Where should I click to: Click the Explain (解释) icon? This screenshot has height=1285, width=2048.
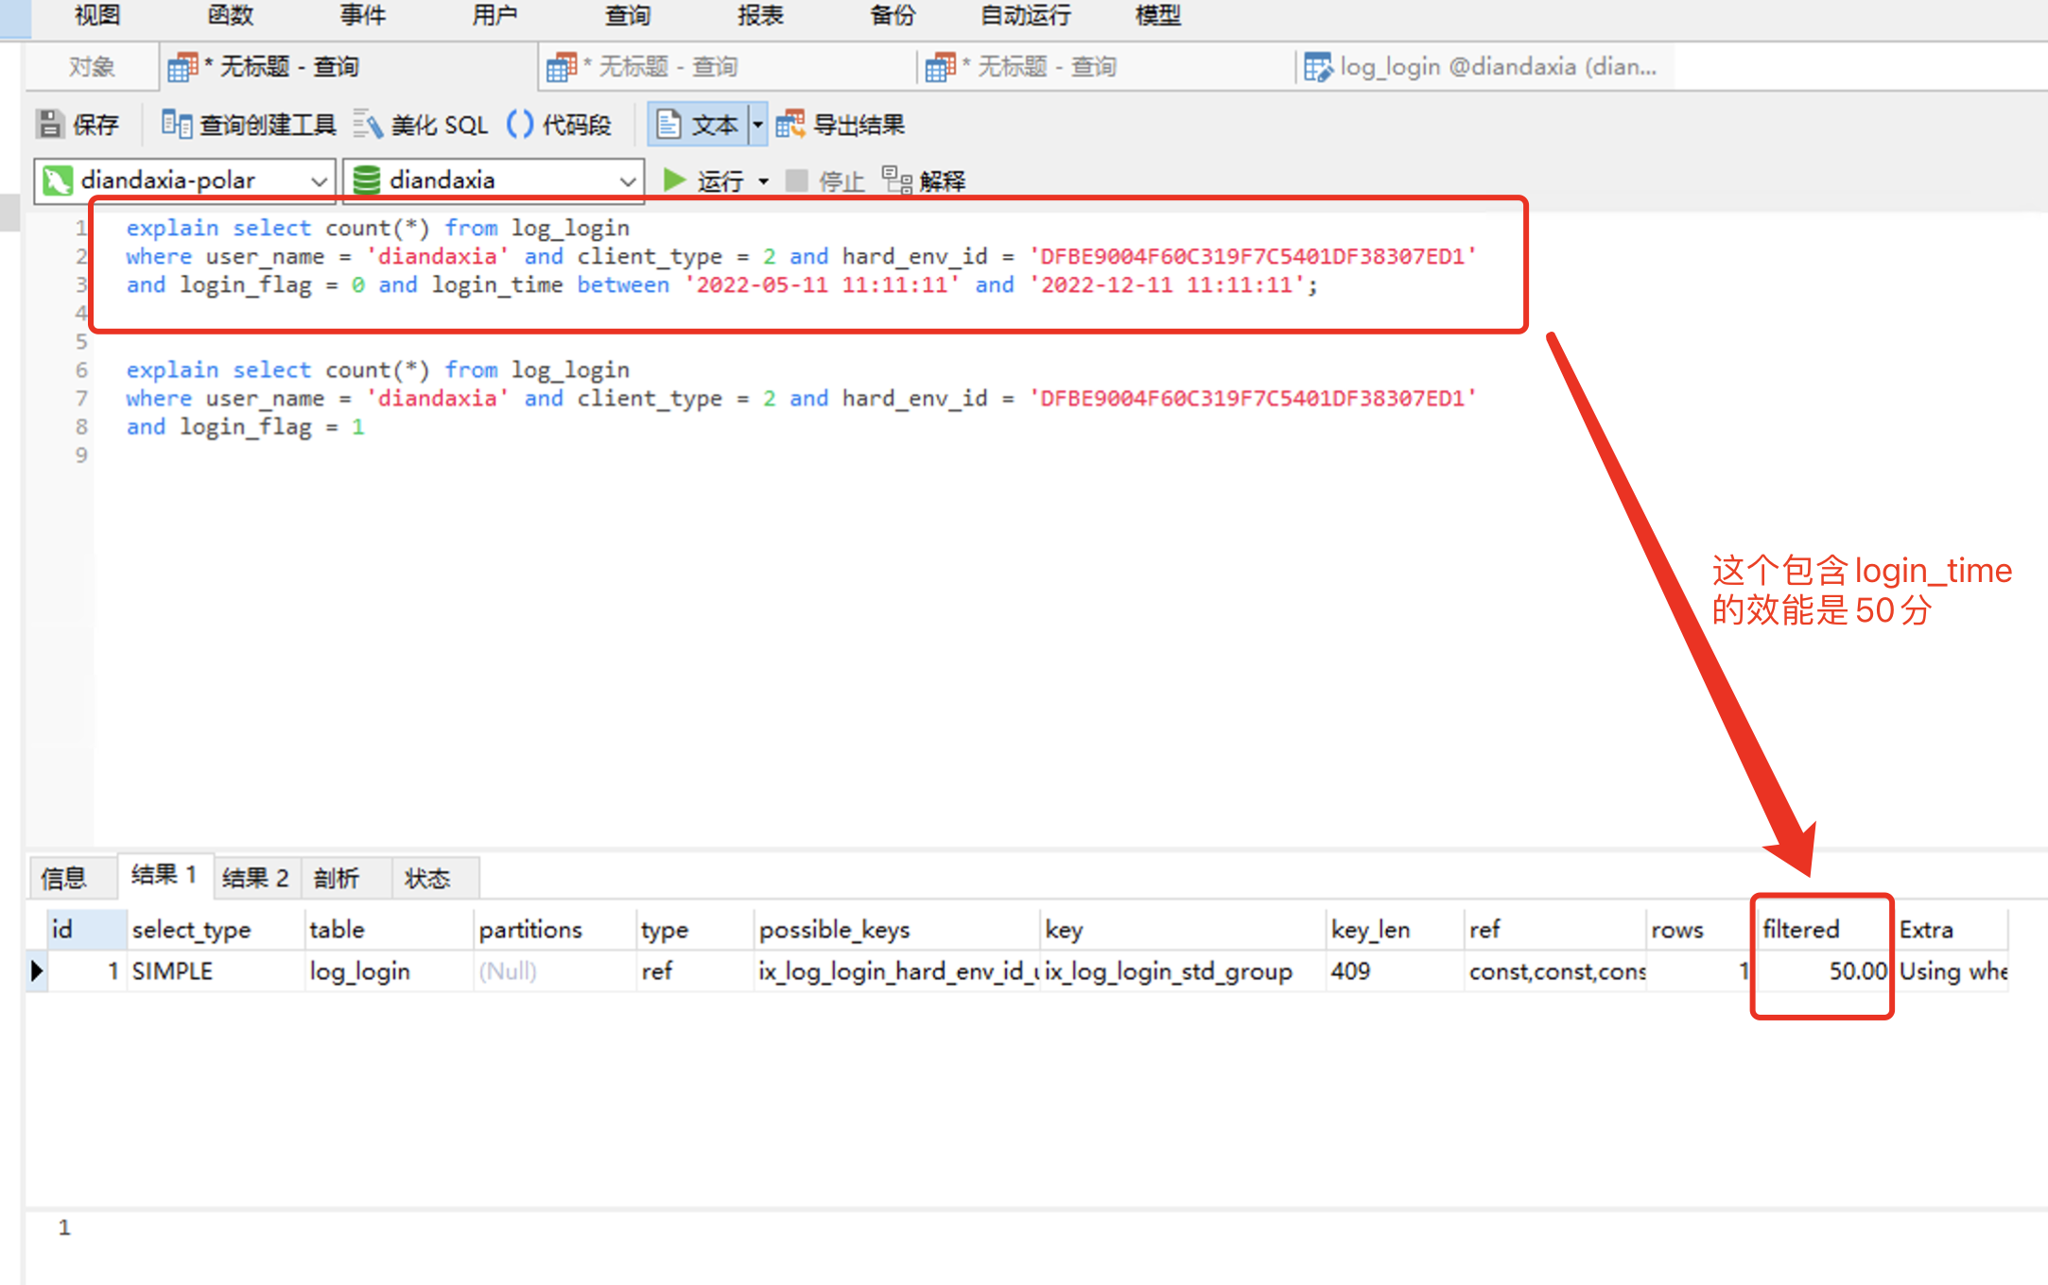coord(896,180)
